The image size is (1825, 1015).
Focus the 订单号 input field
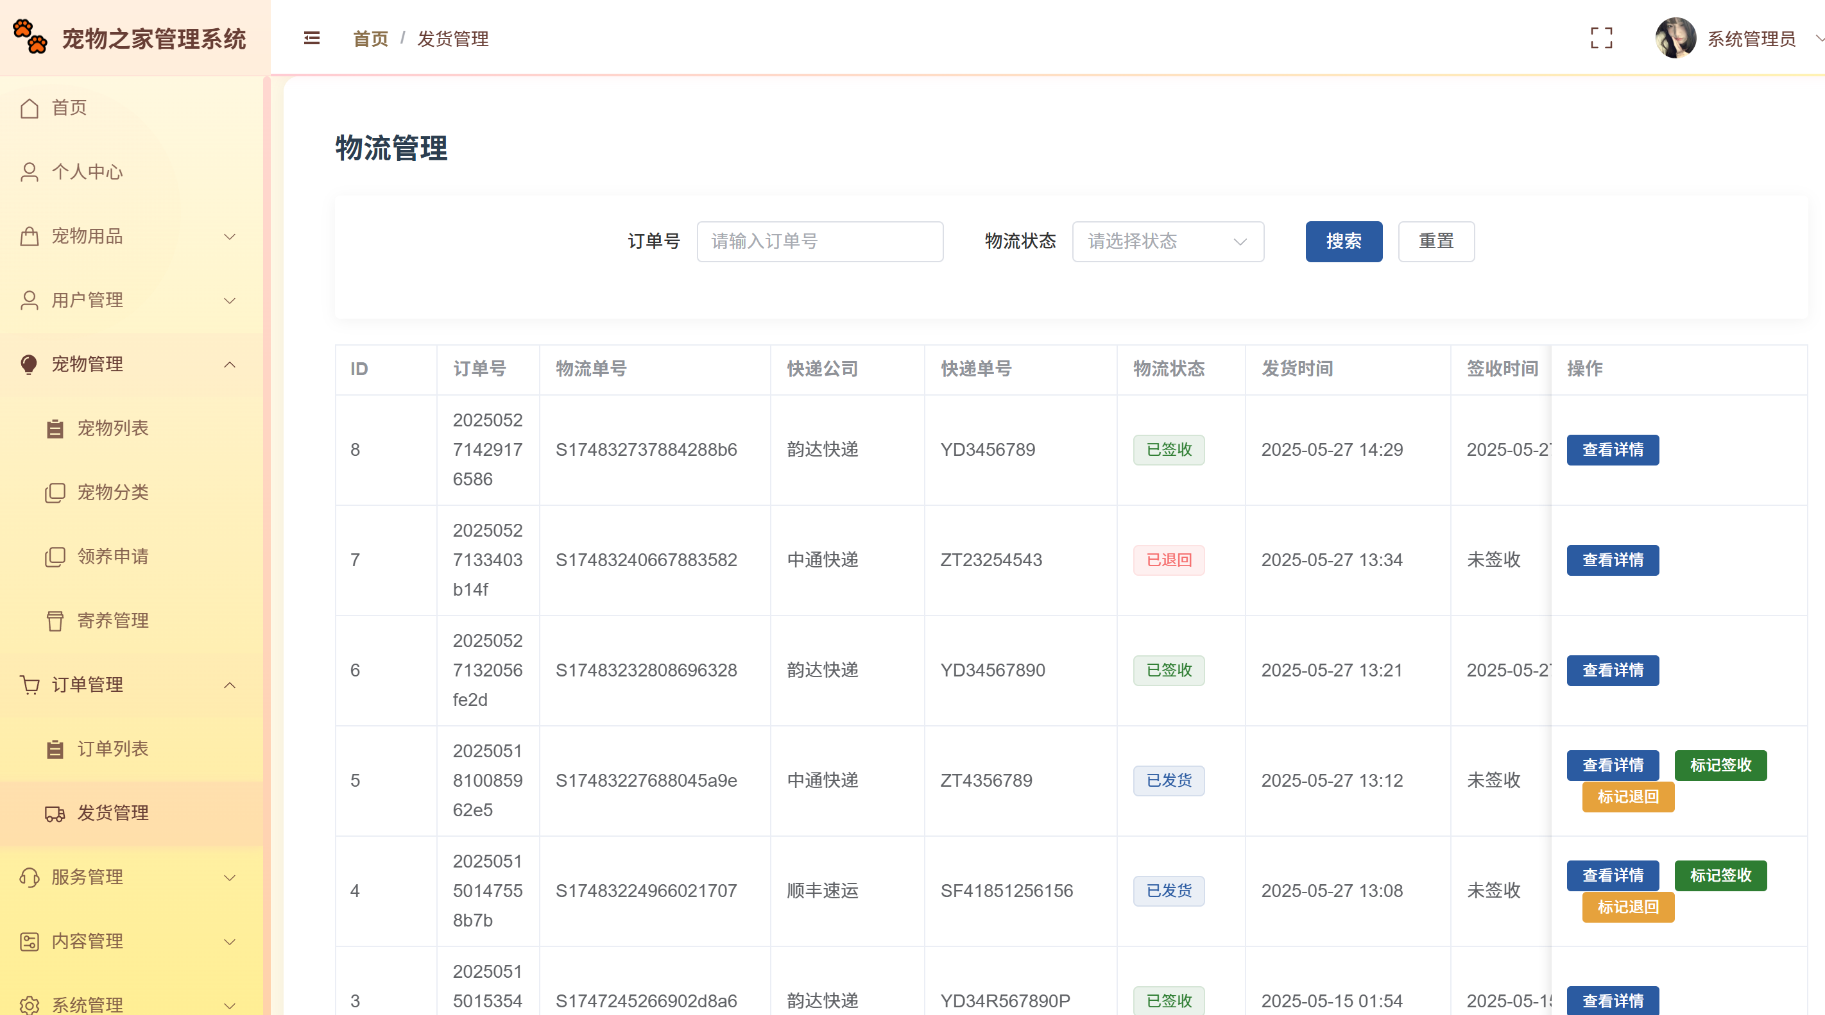[x=819, y=241]
